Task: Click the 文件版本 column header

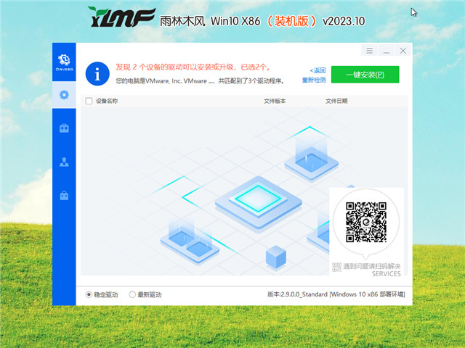Action: point(275,101)
